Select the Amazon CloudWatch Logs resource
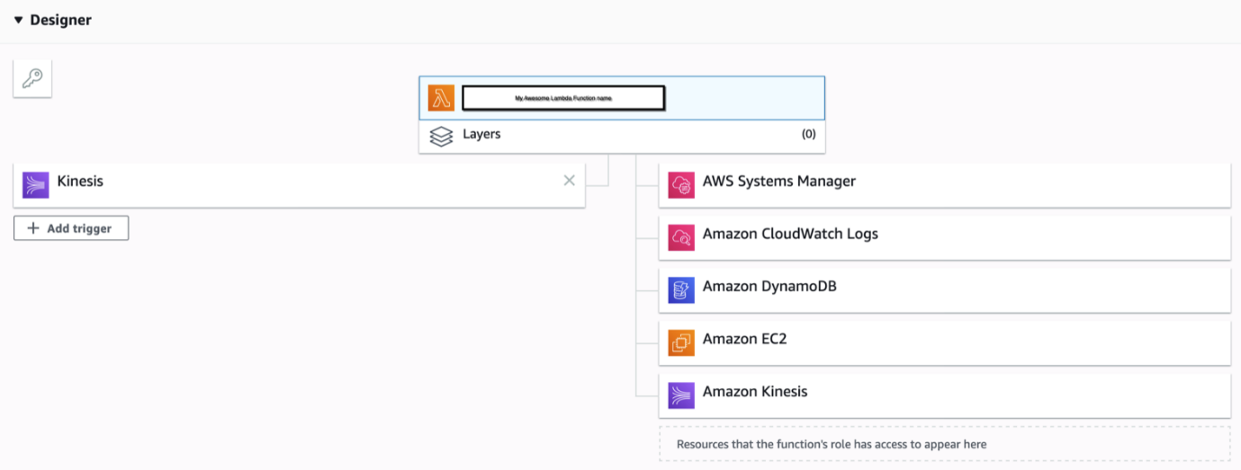This screenshot has width=1241, height=470. click(x=944, y=237)
